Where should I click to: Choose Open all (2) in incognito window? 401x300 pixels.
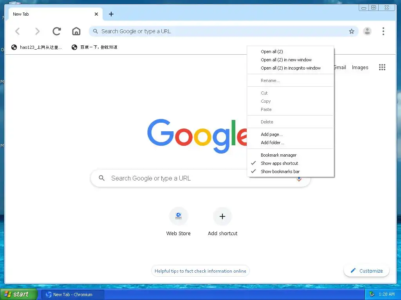[x=291, y=68]
